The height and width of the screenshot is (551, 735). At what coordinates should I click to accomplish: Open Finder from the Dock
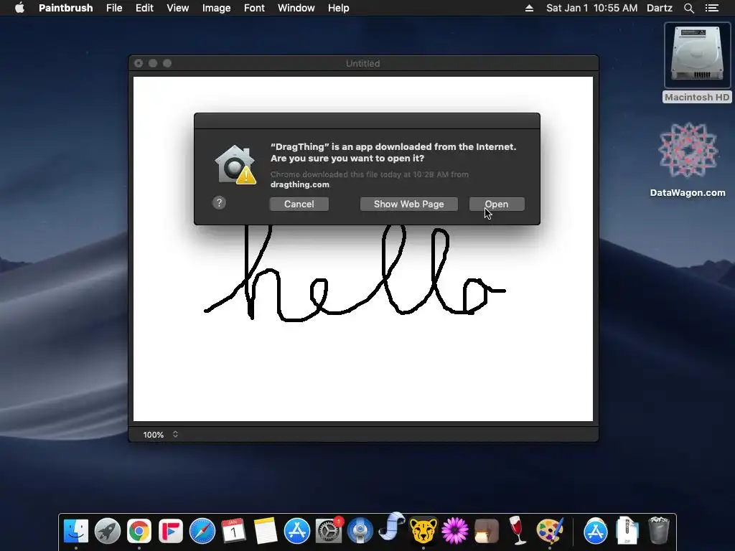pyautogui.click(x=76, y=531)
